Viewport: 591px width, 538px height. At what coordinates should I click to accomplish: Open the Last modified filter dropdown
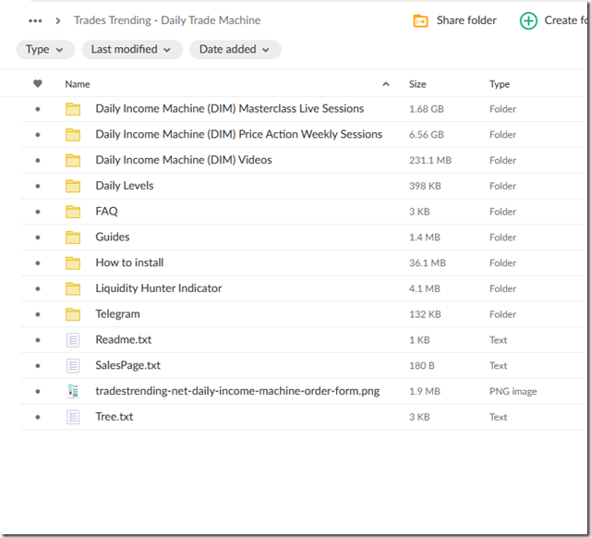click(x=131, y=50)
